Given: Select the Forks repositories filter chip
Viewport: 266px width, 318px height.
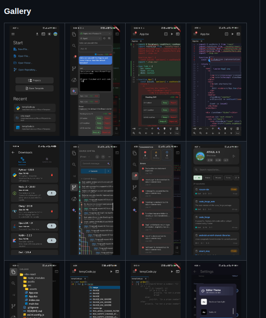Looking at the screenshot, I should point(228,178).
